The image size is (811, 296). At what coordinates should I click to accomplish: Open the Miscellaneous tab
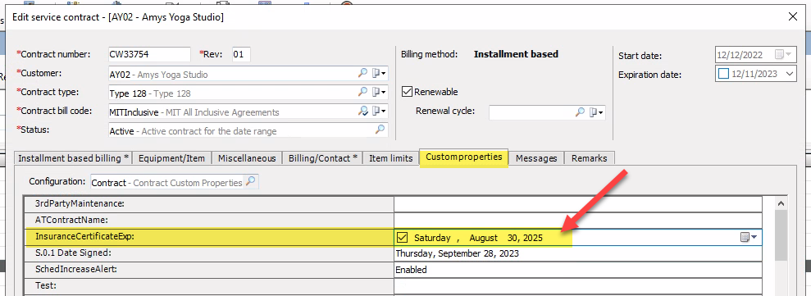247,158
